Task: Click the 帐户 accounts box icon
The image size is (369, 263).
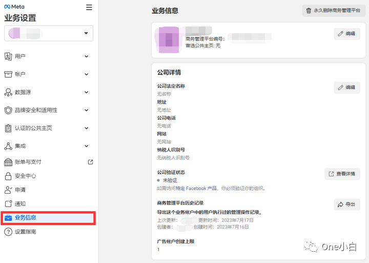Action: pyautogui.click(x=8, y=74)
